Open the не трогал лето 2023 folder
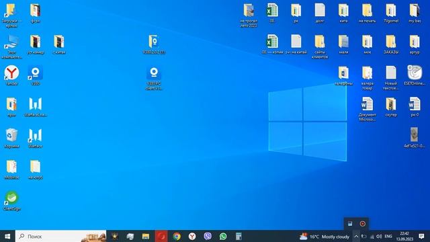Screen dimensions: 430x242 [249, 11]
